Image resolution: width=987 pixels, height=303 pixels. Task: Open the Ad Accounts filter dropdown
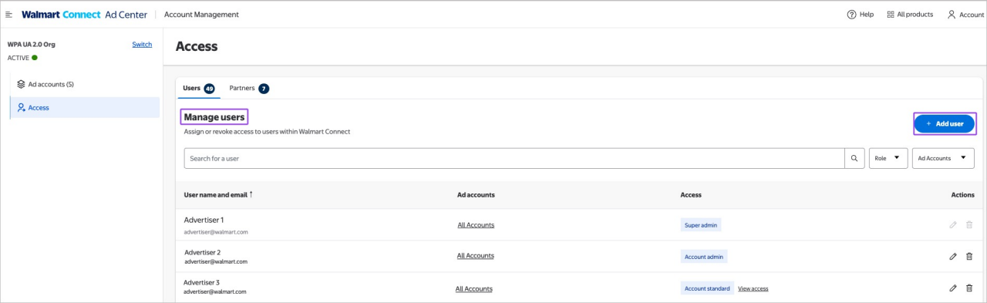coord(943,158)
